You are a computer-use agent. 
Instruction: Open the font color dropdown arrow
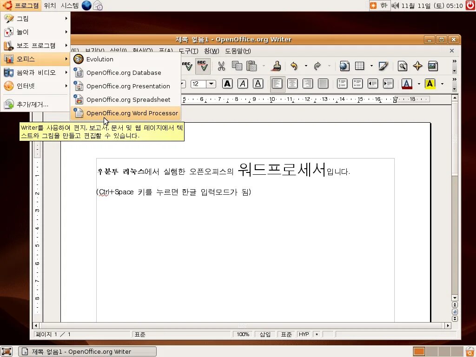click(x=419, y=84)
